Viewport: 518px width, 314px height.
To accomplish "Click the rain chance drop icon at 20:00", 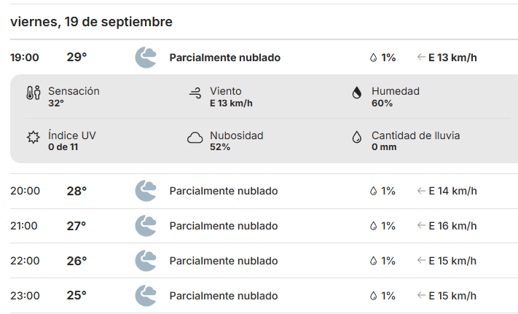I will pyautogui.click(x=373, y=191).
